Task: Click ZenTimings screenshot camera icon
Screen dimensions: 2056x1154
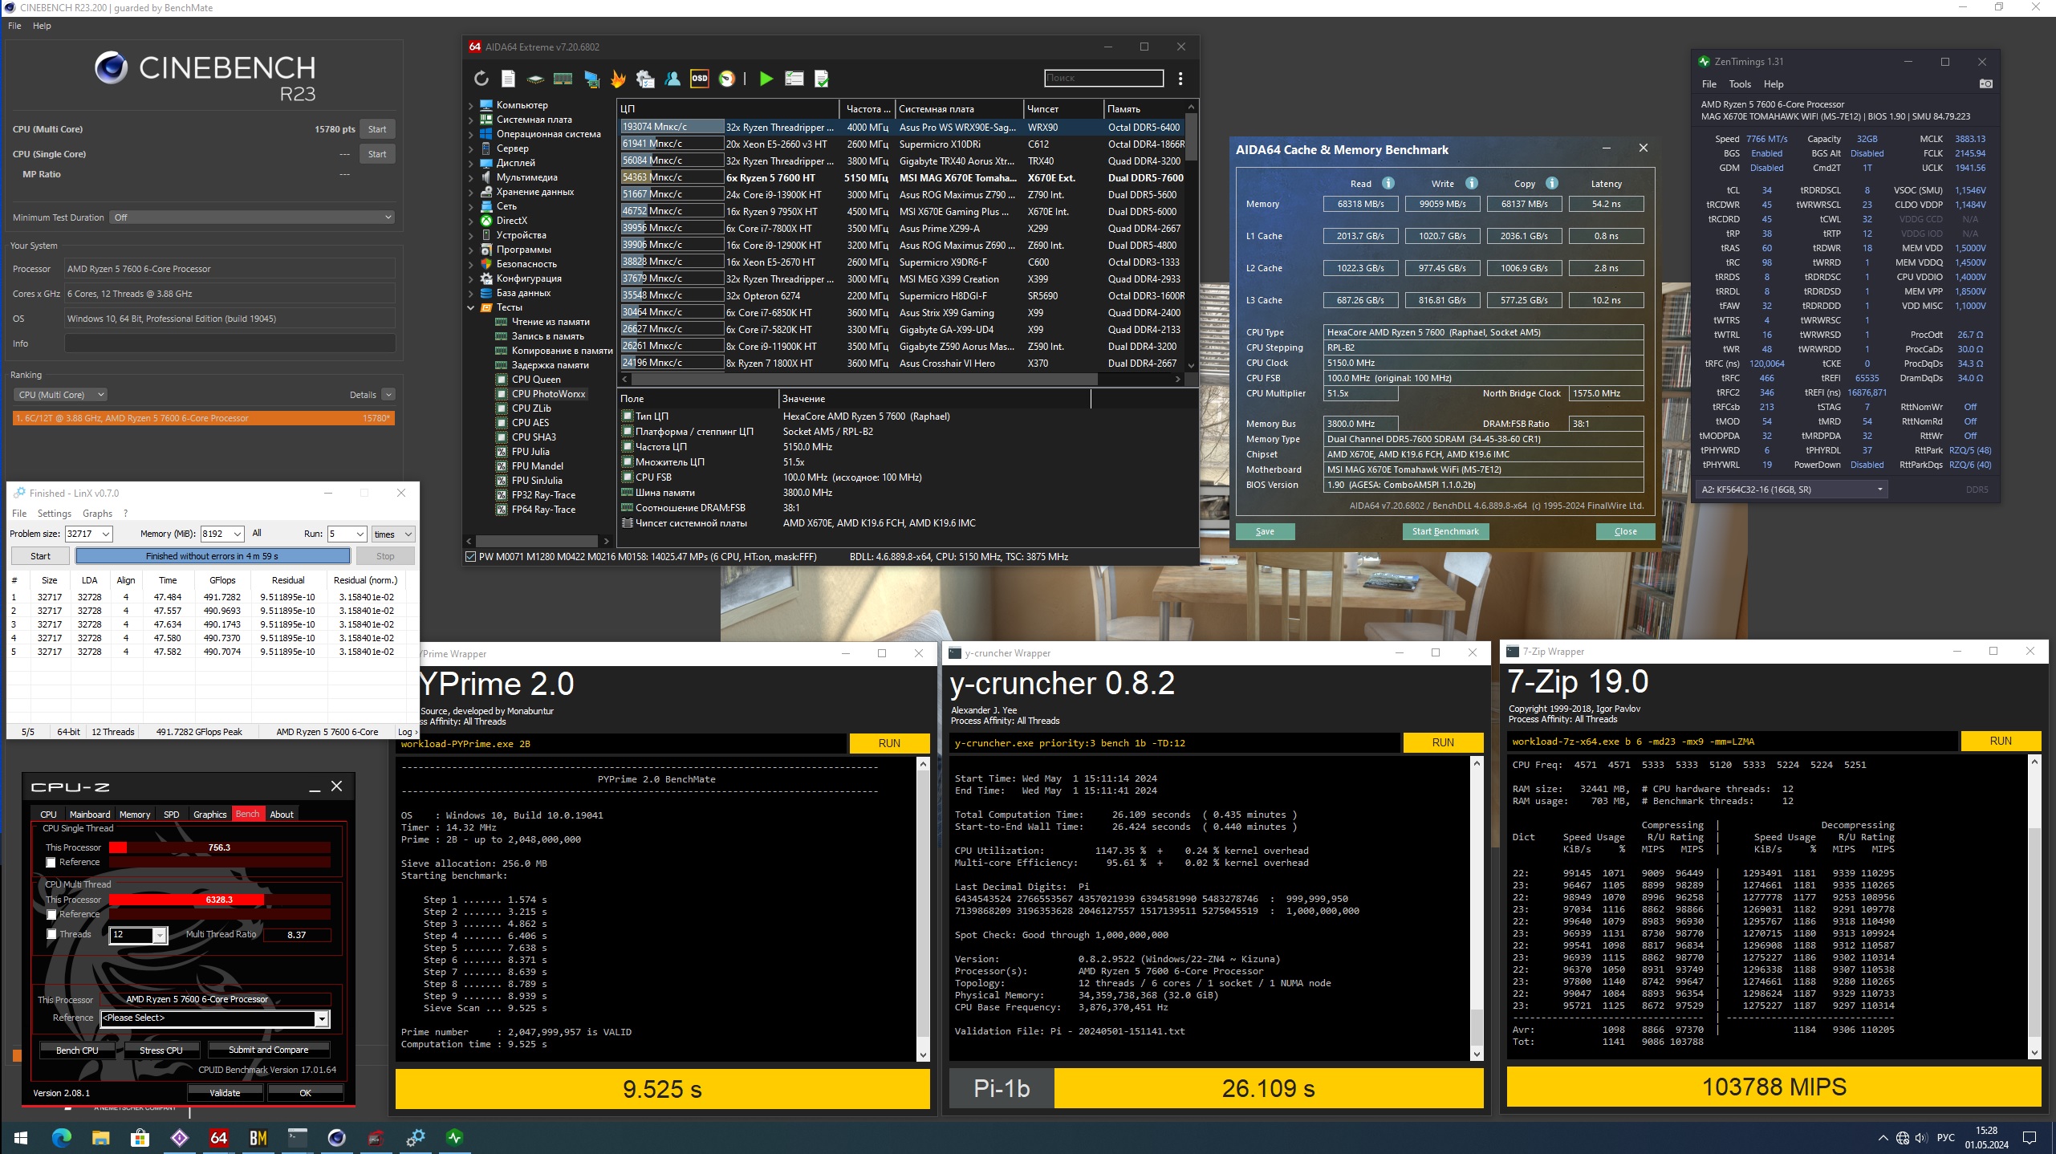Action: (x=1985, y=84)
